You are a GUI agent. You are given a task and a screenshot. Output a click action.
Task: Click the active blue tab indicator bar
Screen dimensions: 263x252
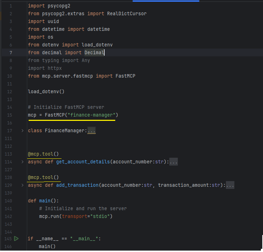(166, 1)
